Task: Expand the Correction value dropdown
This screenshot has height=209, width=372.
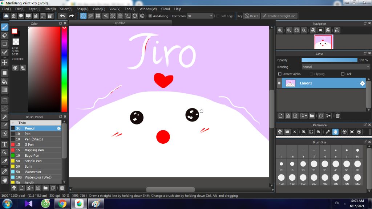Action: coord(211,16)
